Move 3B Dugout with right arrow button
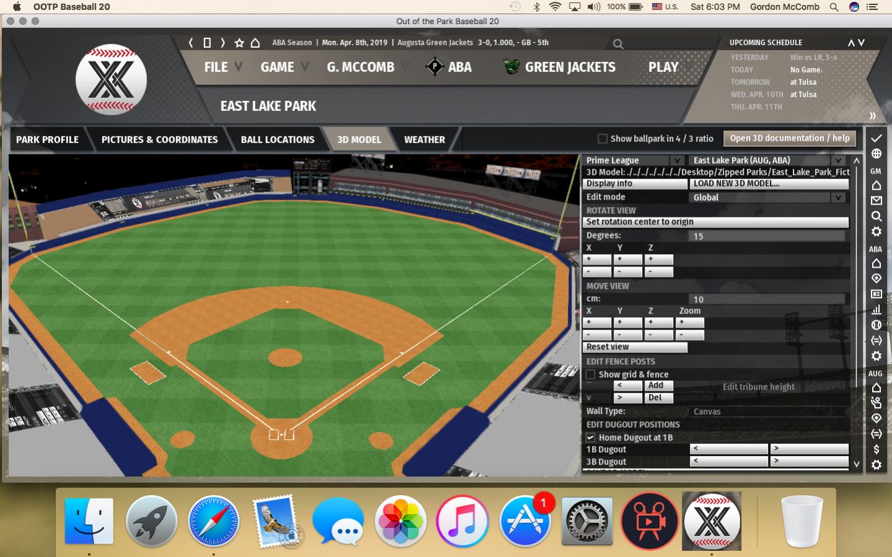Image resolution: width=892 pixels, height=557 pixels. (x=810, y=461)
